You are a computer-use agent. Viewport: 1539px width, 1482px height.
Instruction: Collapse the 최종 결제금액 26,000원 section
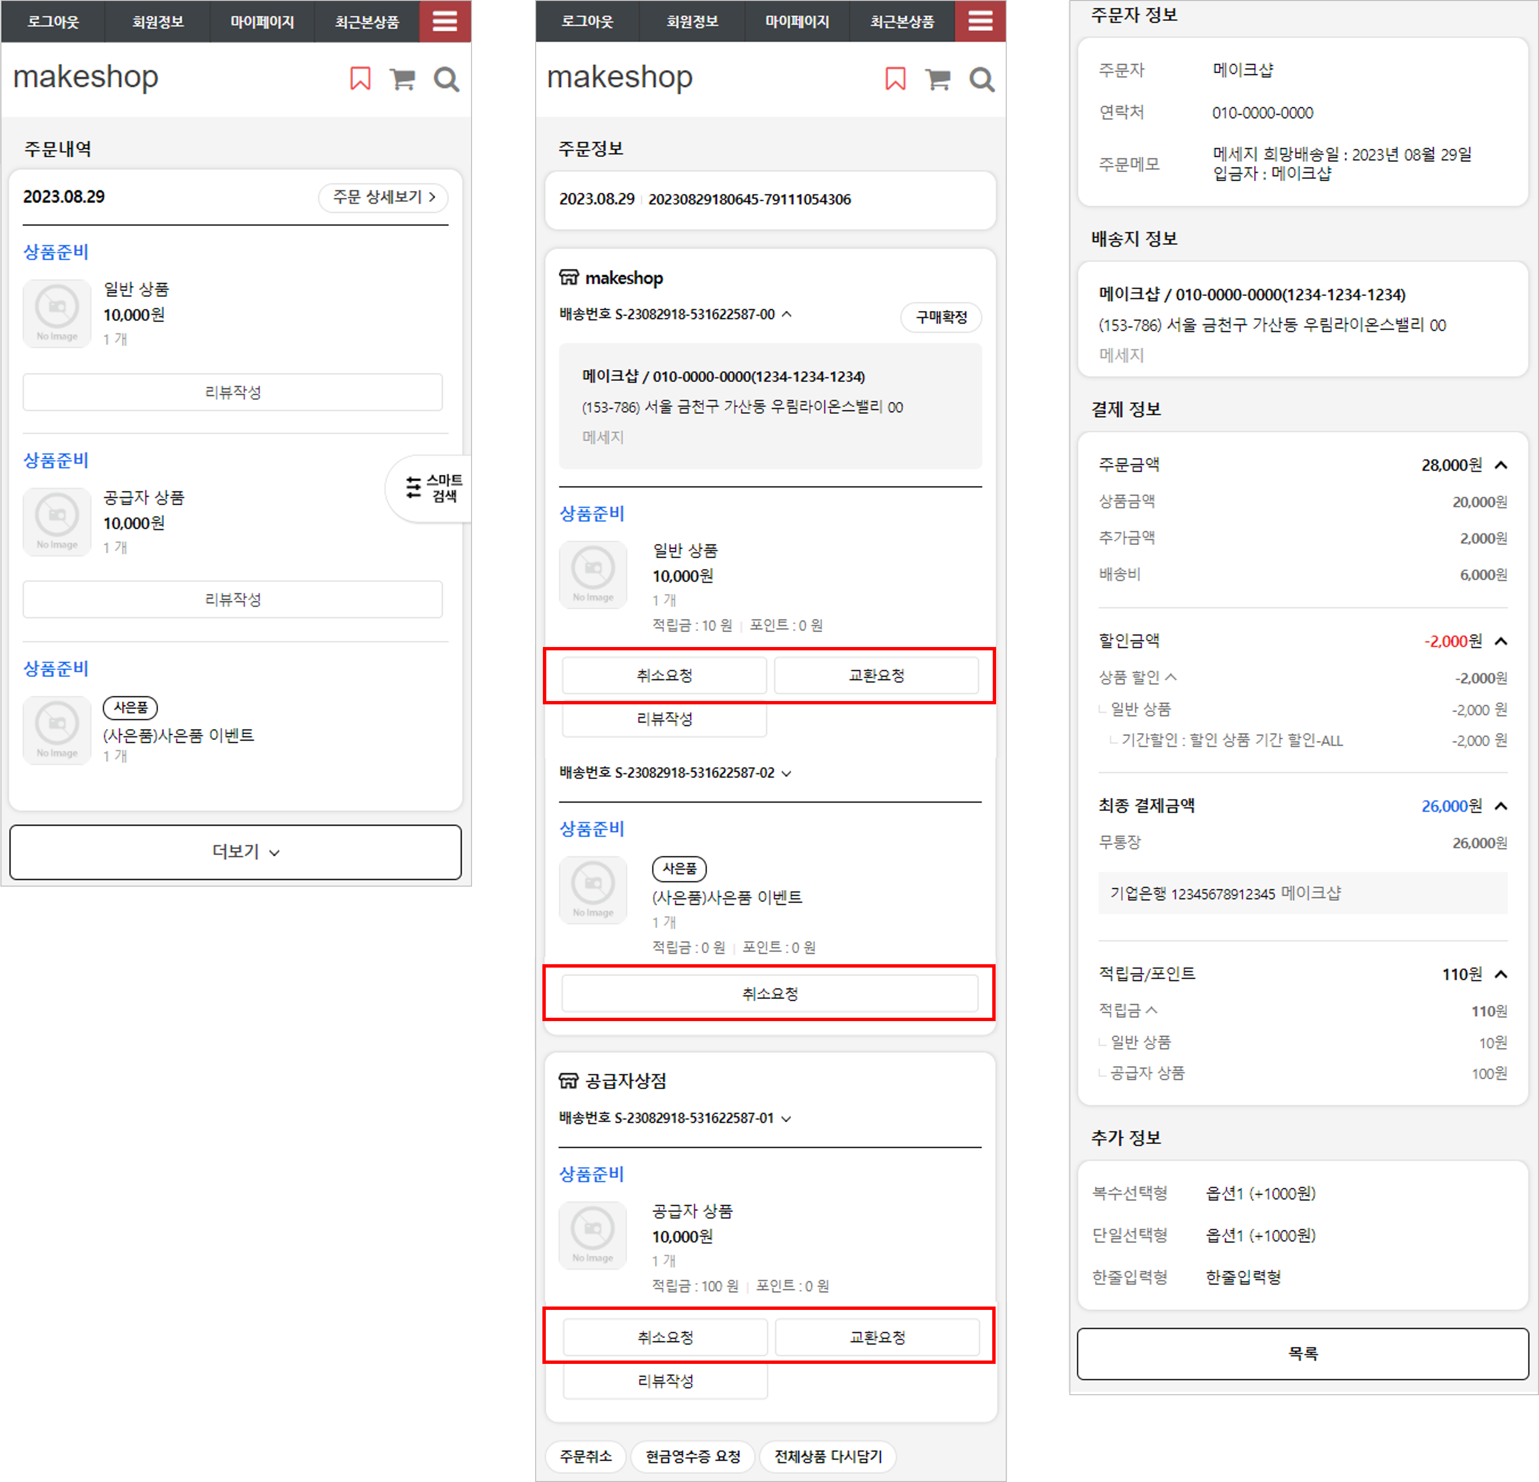[1500, 806]
